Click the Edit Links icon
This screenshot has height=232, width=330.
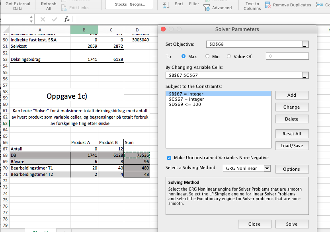point(64,8)
